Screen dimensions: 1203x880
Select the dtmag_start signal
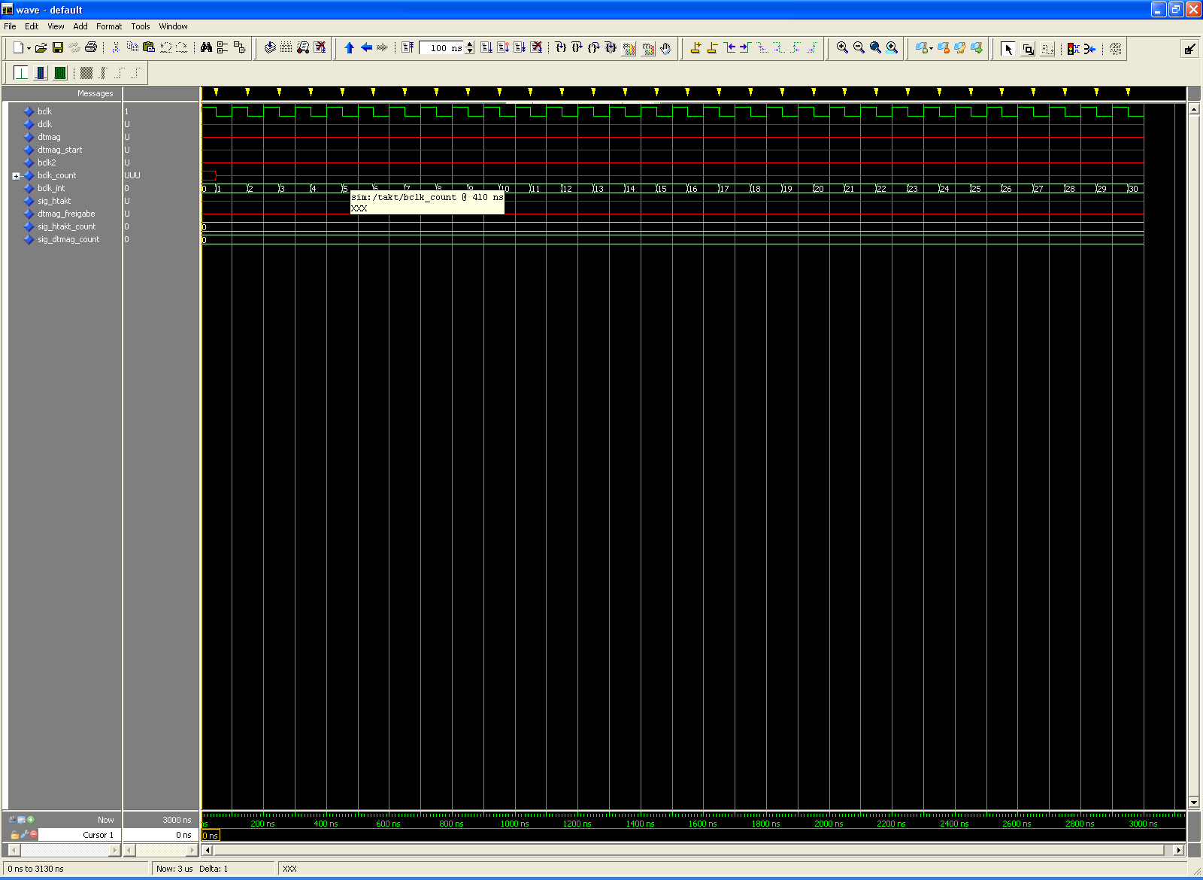point(59,150)
